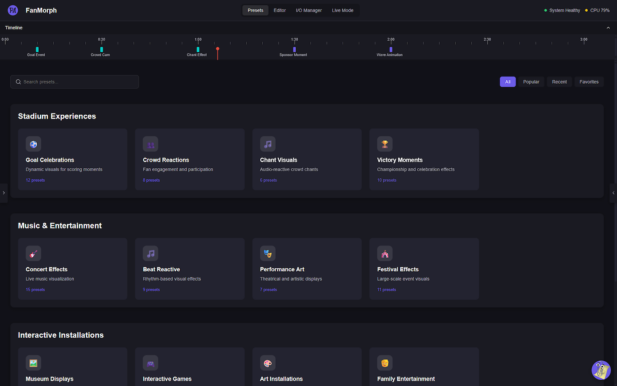Click the trophy Victory Moments icon
Image resolution: width=617 pixels, height=386 pixels.
pos(384,144)
